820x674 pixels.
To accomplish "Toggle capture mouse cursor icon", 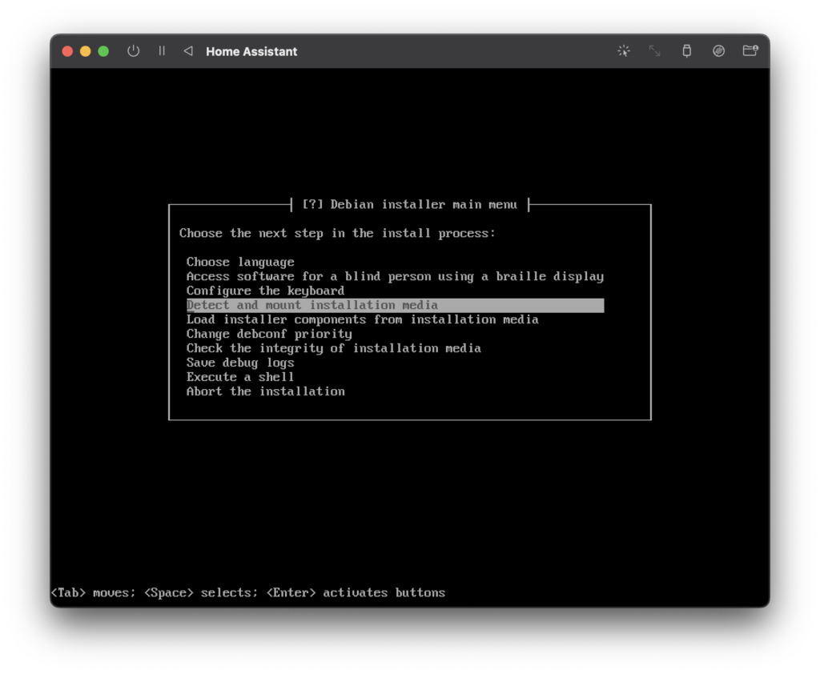I will pyautogui.click(x=623, y=50).
